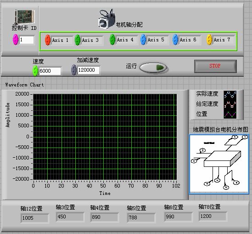252x234 pixels.
Task: Click the 位置 plot legend swatch
Action: coord(230,114)
